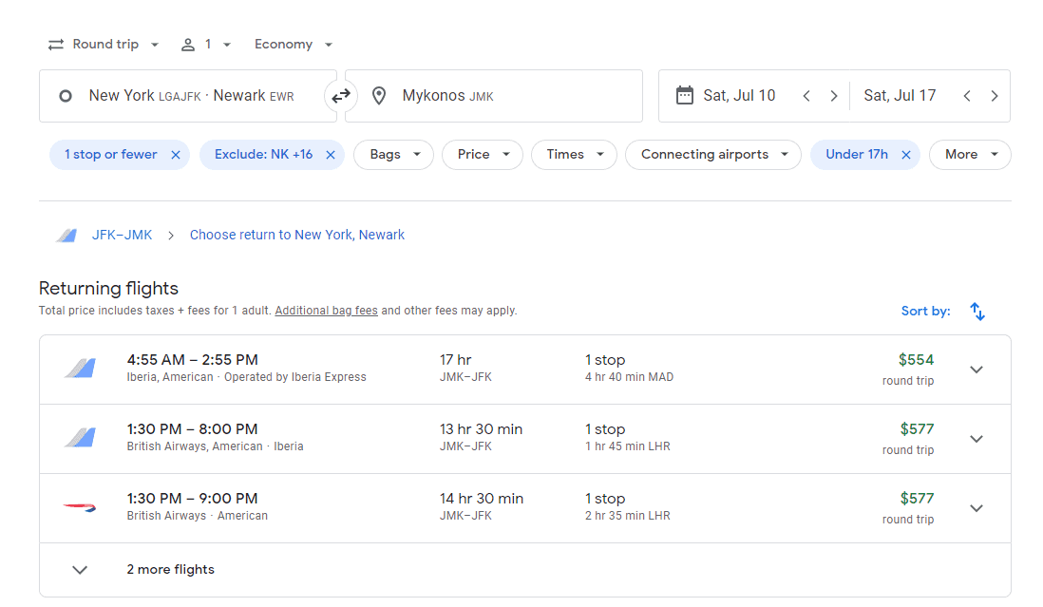The width and height of the screenshot is (1043, 607).
Task: Click the American Airlines logo on first flight
Action: pos(80,369)
